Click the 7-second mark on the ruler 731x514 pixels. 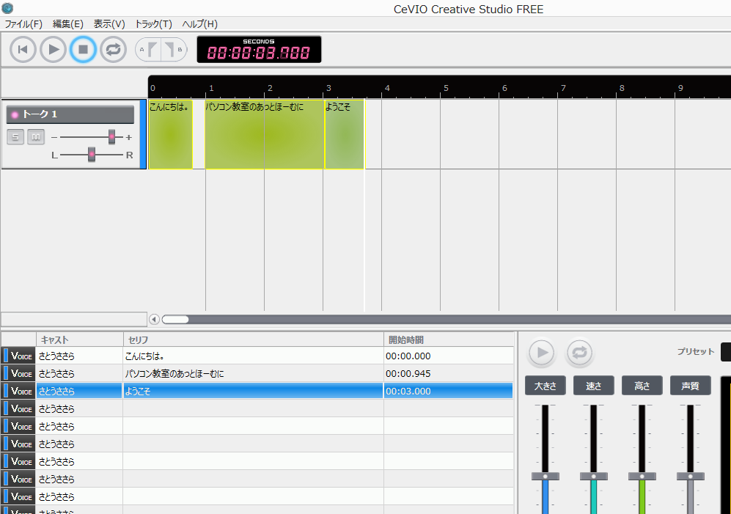tap(562, 88)
